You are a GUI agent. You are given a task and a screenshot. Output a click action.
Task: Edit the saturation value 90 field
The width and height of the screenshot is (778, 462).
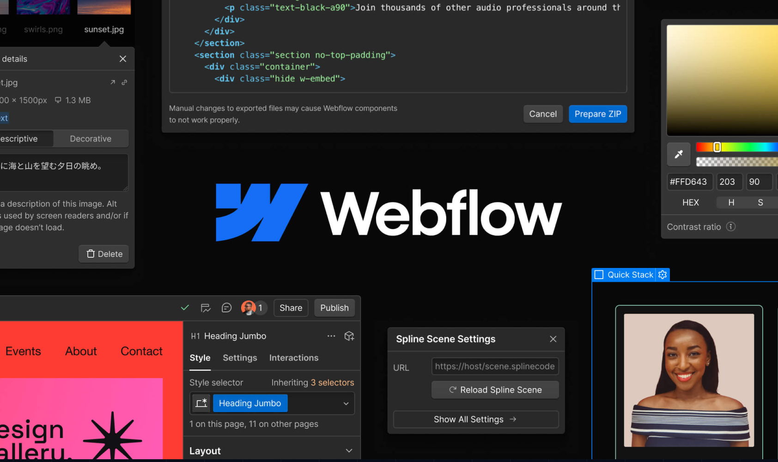click(759, 182)
